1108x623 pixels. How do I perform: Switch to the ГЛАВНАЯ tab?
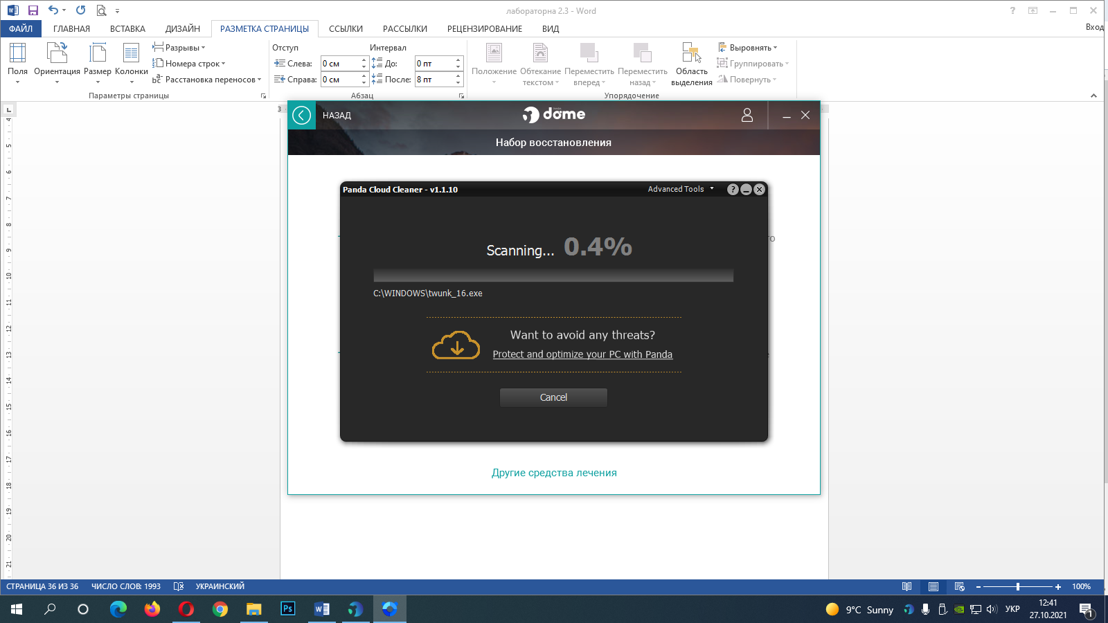click(71, 28)
